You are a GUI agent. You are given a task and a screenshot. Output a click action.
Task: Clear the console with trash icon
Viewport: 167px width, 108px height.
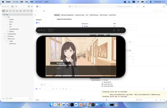point(156,100)
